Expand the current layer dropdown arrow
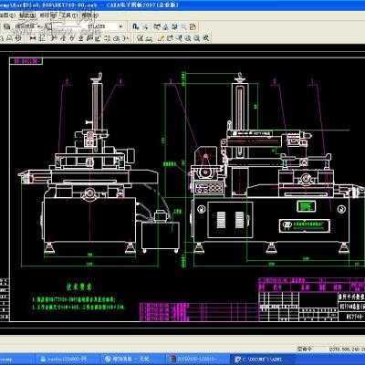 tap(39, 26)
